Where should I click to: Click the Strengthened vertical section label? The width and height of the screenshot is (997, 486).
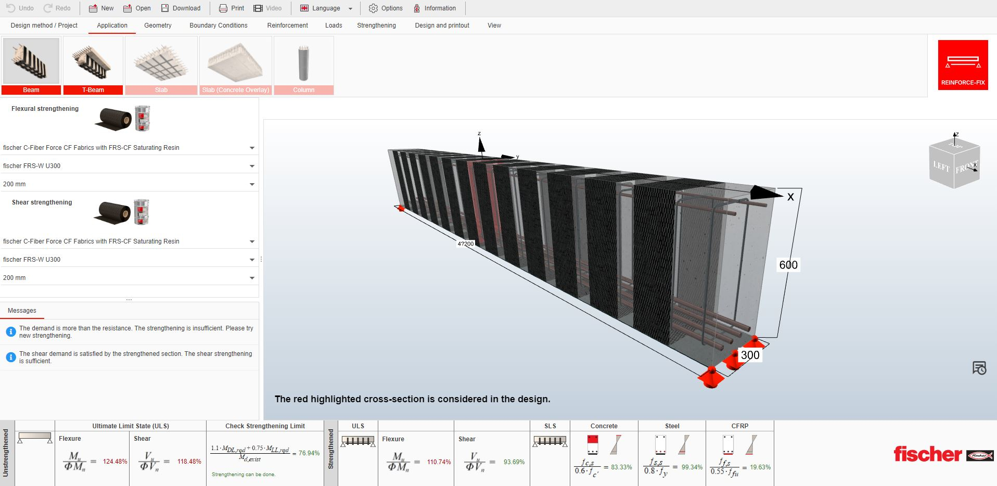point(331,450)
